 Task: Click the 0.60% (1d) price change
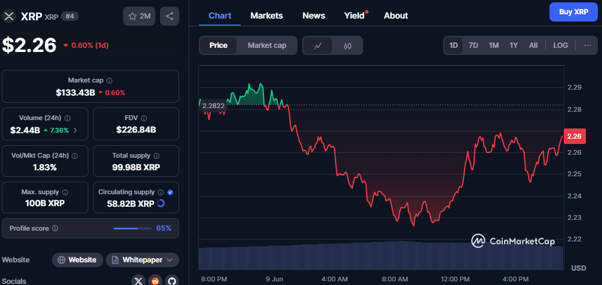click(x=86, y=45)
